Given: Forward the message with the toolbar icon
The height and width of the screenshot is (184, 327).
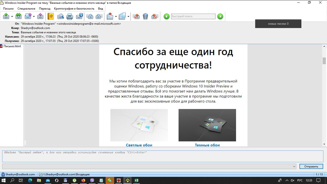Looking at the screenshot, I should click(28, 16).
